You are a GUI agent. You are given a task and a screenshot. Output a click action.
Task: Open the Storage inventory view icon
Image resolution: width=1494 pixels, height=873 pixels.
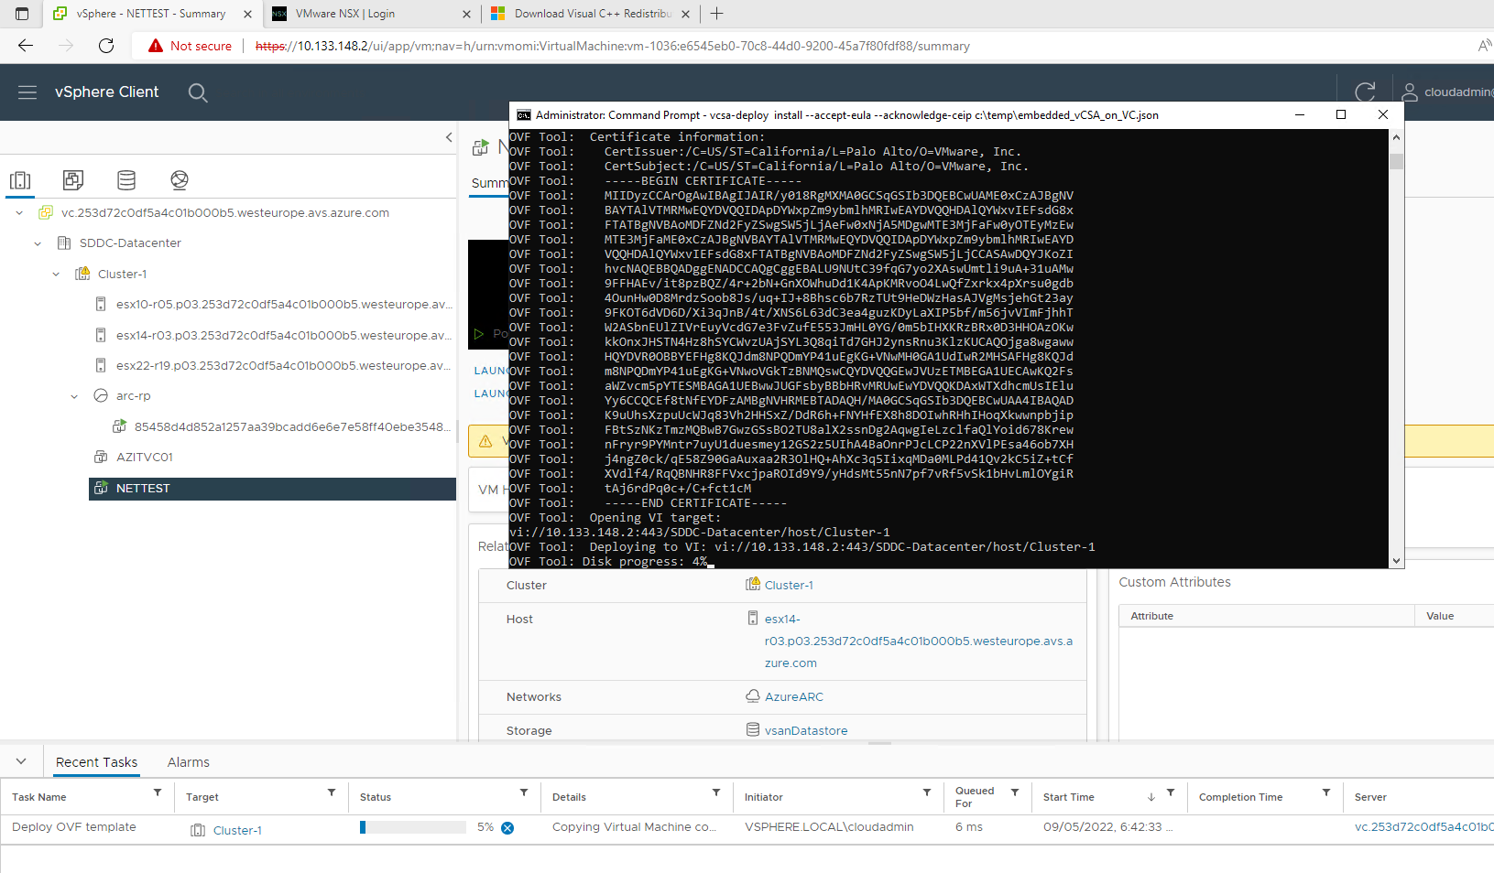tap(126, 180)
